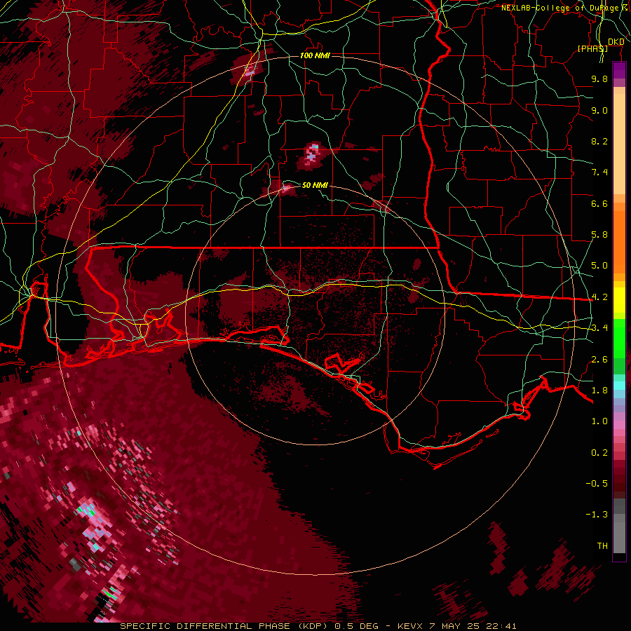Click the 4.2 legend value
The width and height of the screenshot is (631, 631).
coord(599,297)
